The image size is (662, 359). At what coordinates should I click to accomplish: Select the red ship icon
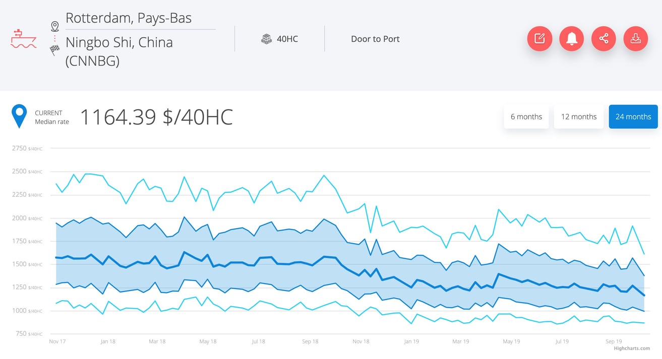23,38
